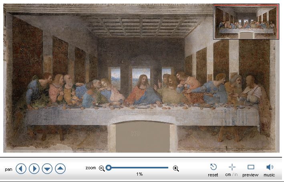Click the middle of the zoom slider track
This screenshot has height=182, width=284.
(139, 168)
